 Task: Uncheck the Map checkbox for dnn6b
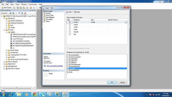click(x=70, y=22)
